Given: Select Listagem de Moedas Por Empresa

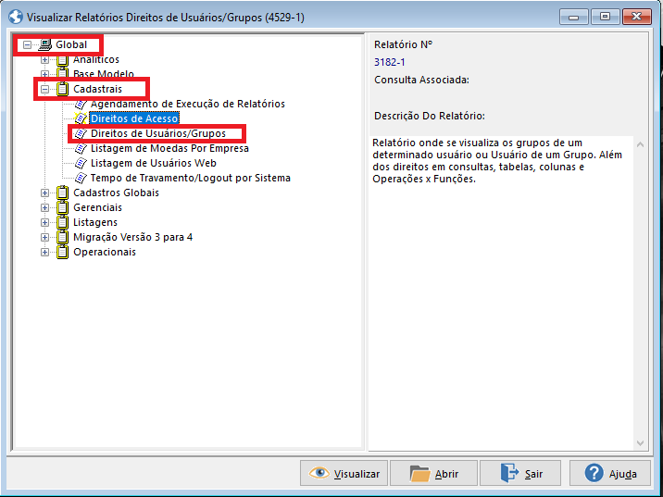Looking at the screenshot, I should pyautogui.click(x=169, y=148).
